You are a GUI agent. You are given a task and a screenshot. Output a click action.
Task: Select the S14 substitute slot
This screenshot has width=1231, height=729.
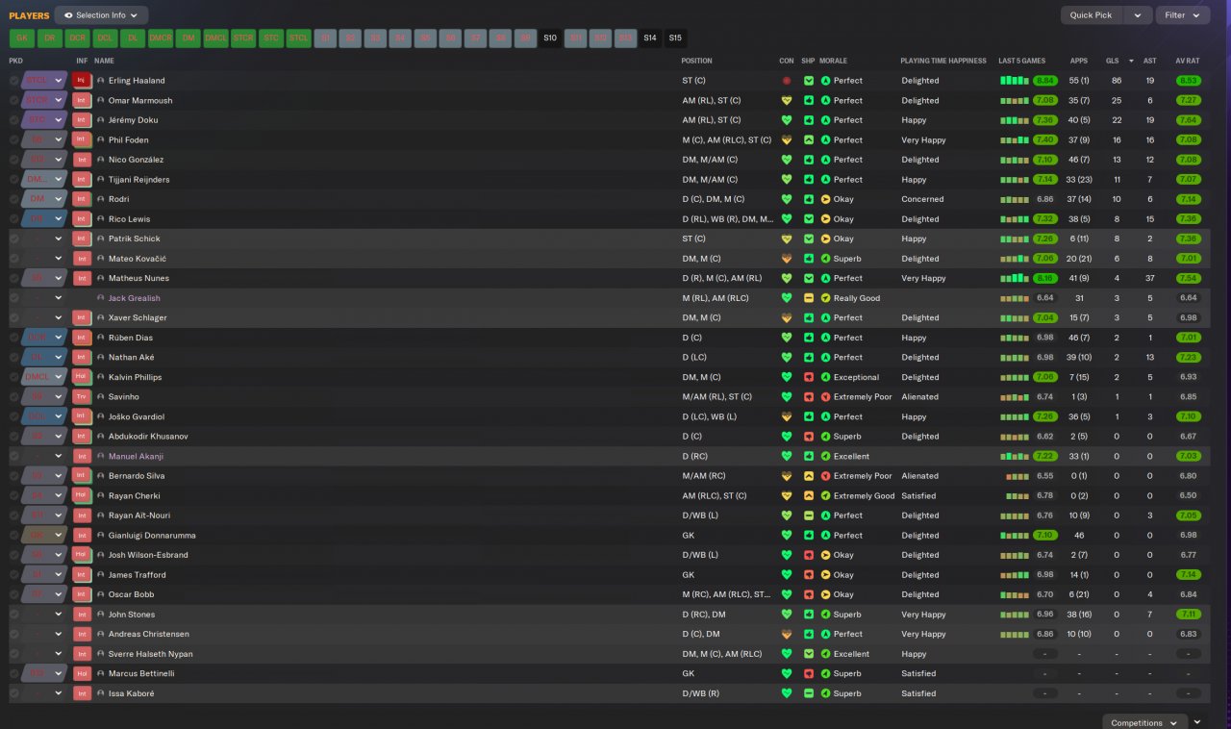pos(650,38)
